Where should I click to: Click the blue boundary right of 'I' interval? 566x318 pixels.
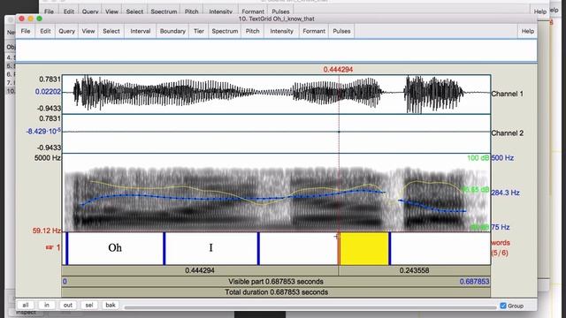[x=258, y=248]
